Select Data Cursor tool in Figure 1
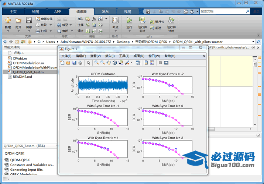 [120, 63]
